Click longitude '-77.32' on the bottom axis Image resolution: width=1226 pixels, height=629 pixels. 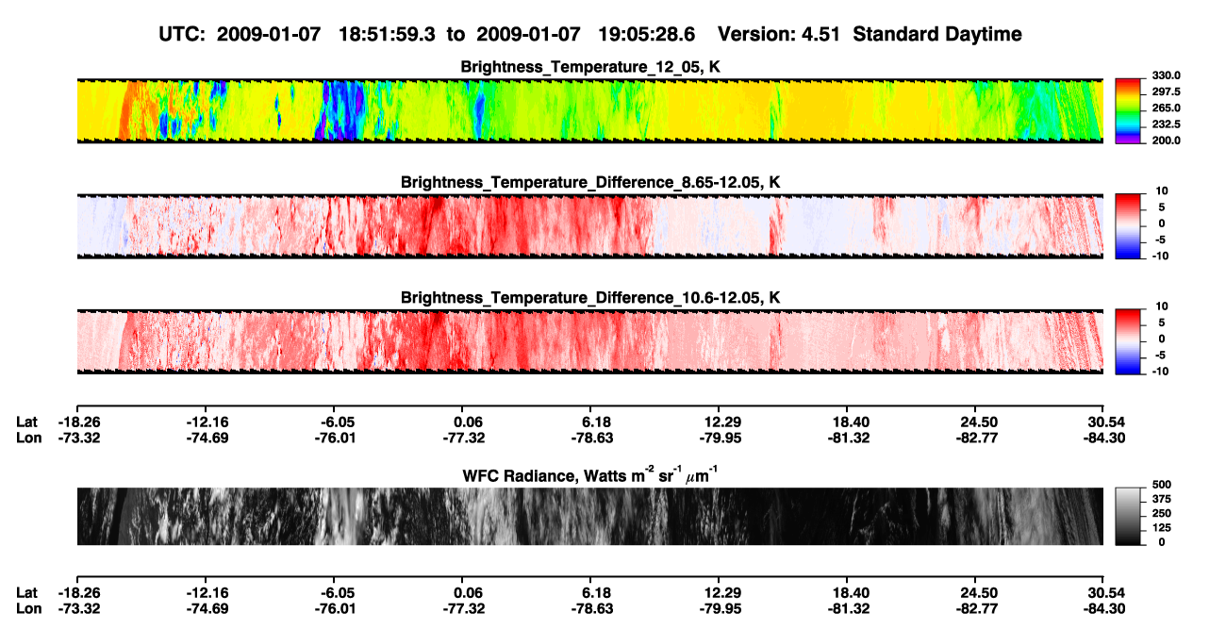point(464,608)
